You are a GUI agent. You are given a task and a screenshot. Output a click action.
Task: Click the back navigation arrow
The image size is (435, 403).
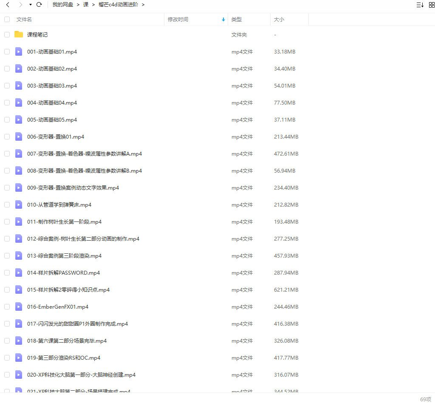coord(8,5)
